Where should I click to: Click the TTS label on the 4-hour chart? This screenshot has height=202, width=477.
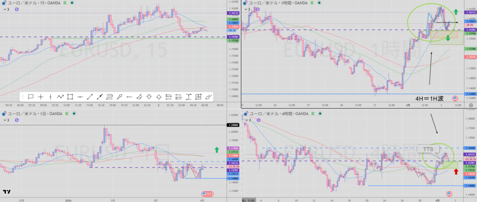[426, 149]
